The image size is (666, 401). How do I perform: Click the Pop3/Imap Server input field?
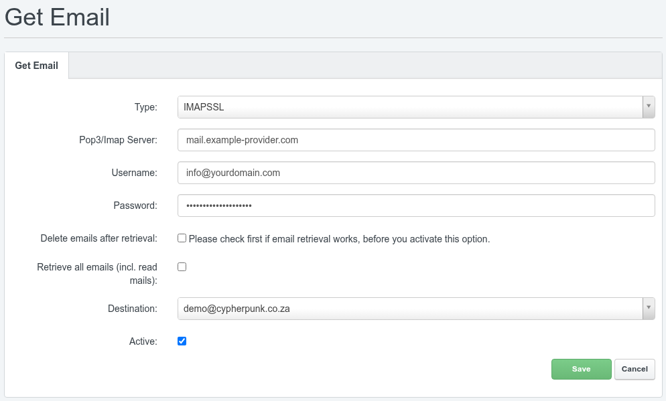pos(416,140)
